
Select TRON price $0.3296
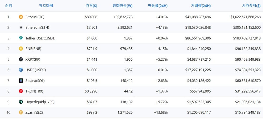click(91, 91)
